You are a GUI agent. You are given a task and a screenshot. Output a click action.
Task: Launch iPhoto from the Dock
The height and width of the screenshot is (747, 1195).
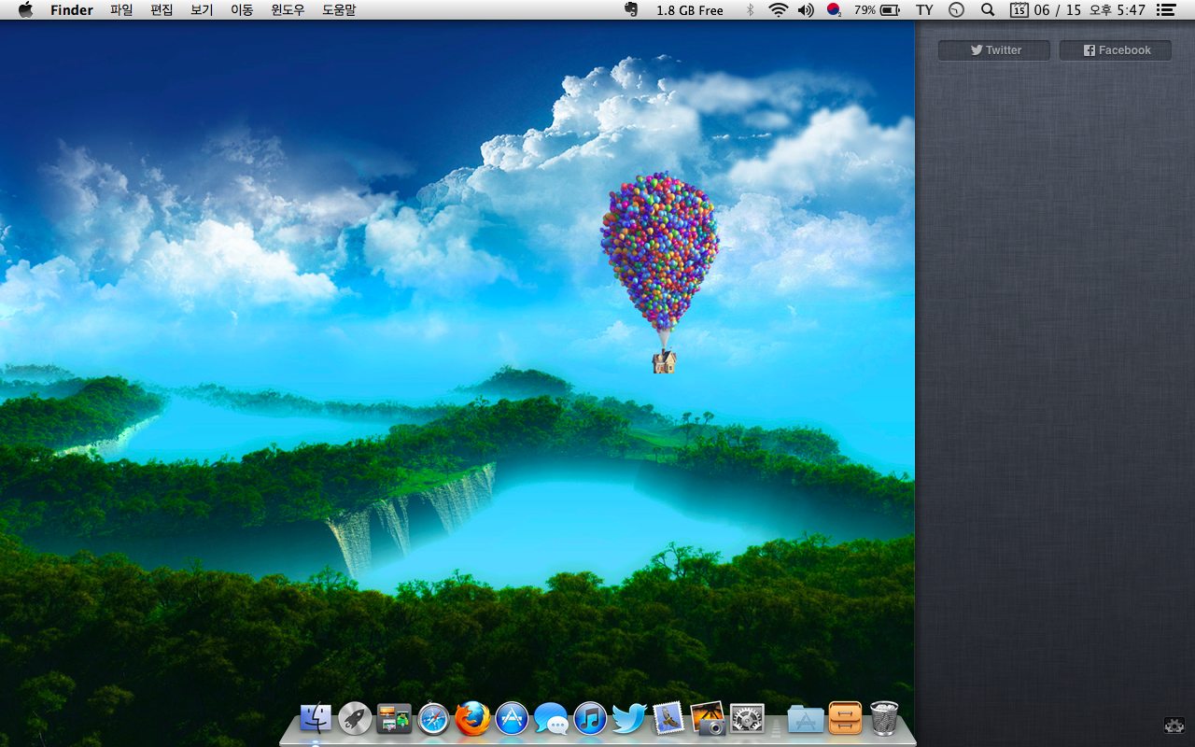(x=708, y=718)
